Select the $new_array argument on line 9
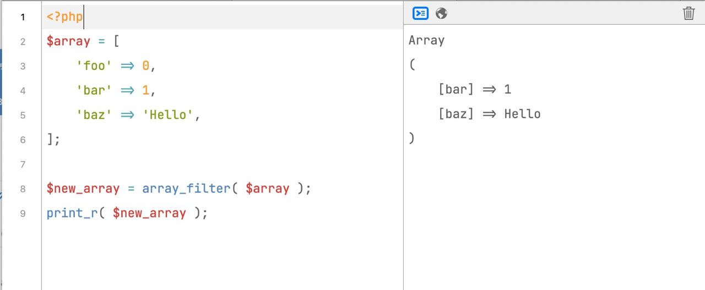 [149, 213]
